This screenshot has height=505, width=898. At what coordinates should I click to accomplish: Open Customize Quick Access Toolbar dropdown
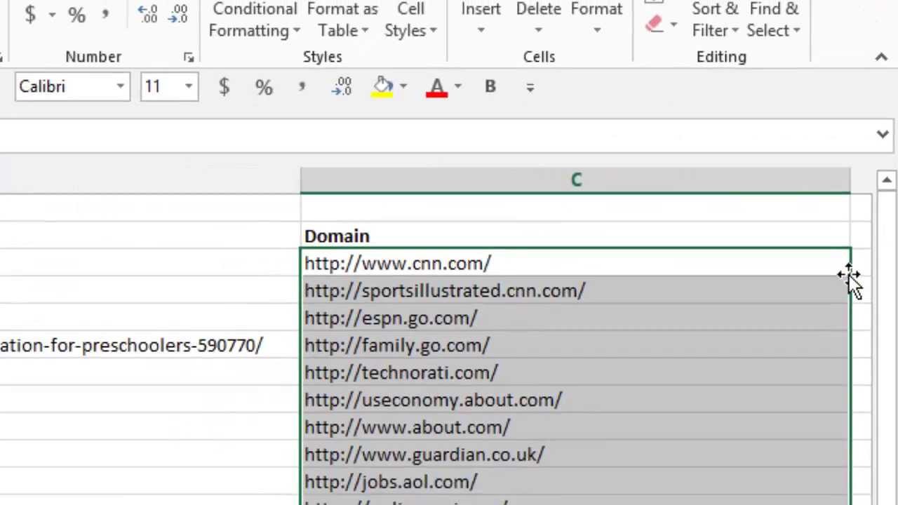point(530,88)
